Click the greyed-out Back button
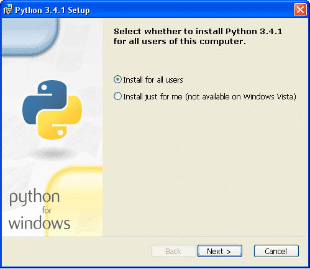Screen dimensions: 310x269 (173, 251)
